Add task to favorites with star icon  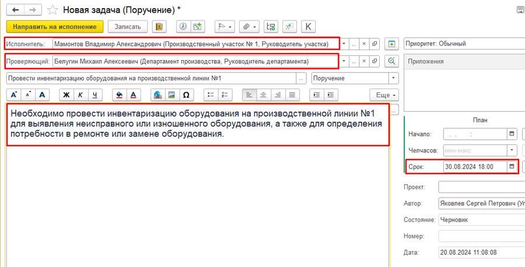(52, 10)
